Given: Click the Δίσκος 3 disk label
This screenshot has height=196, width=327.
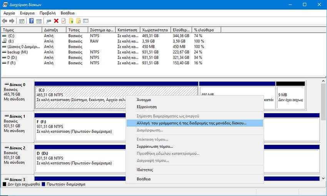Looking at the screenshot, I should tap(17, 179).
